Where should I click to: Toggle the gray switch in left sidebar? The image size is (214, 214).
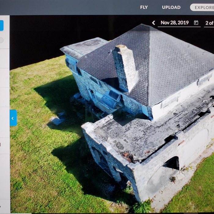pos(2,40)
